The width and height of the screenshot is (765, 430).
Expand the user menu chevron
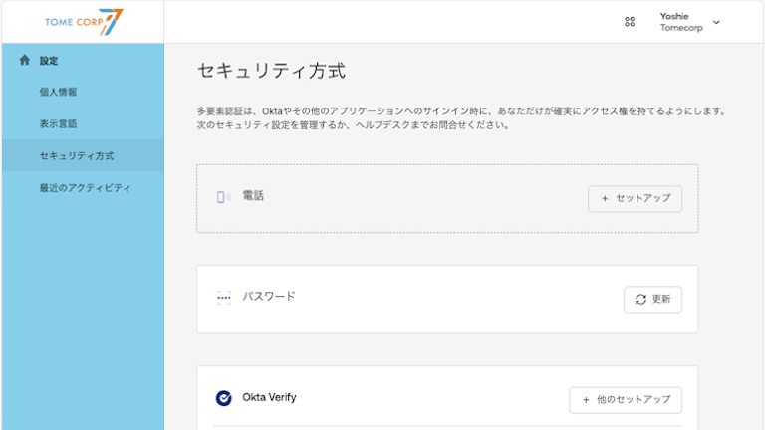(x=716, y=22)
